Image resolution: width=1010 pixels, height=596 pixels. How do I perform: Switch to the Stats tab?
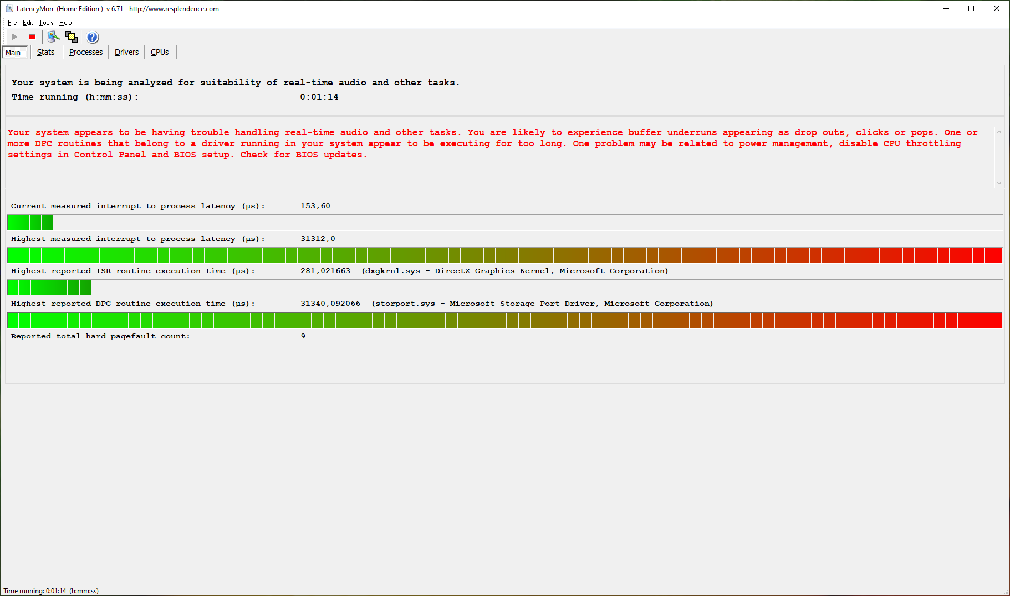45,52
